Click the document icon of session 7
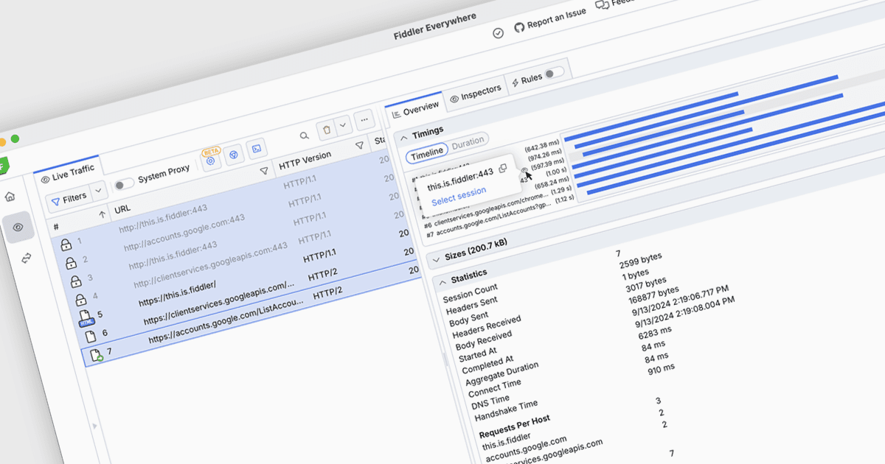The height and width of the screenshot is (464, 885). pos(96,356)
